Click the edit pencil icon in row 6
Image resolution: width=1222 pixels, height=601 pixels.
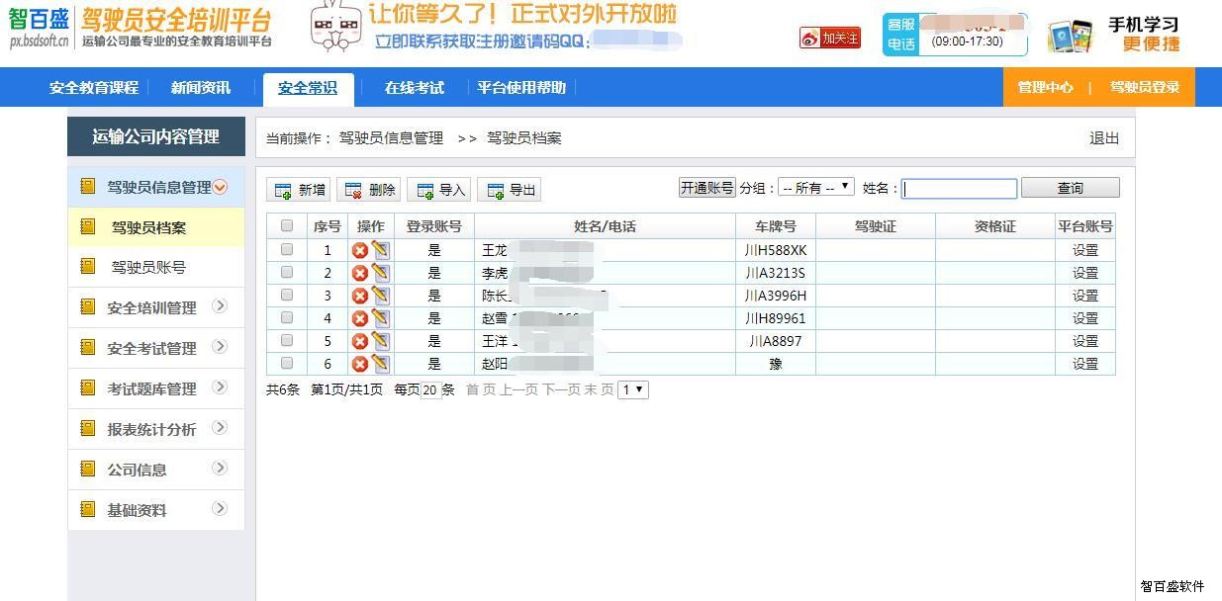tap(381, 364)
